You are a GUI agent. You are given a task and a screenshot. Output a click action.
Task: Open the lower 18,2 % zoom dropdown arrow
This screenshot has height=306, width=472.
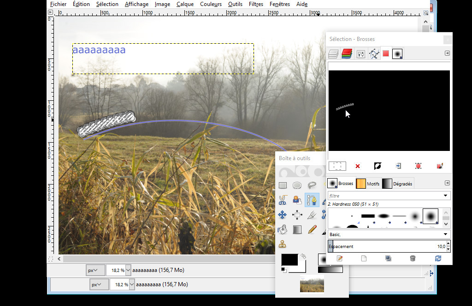tap(132, 284)
